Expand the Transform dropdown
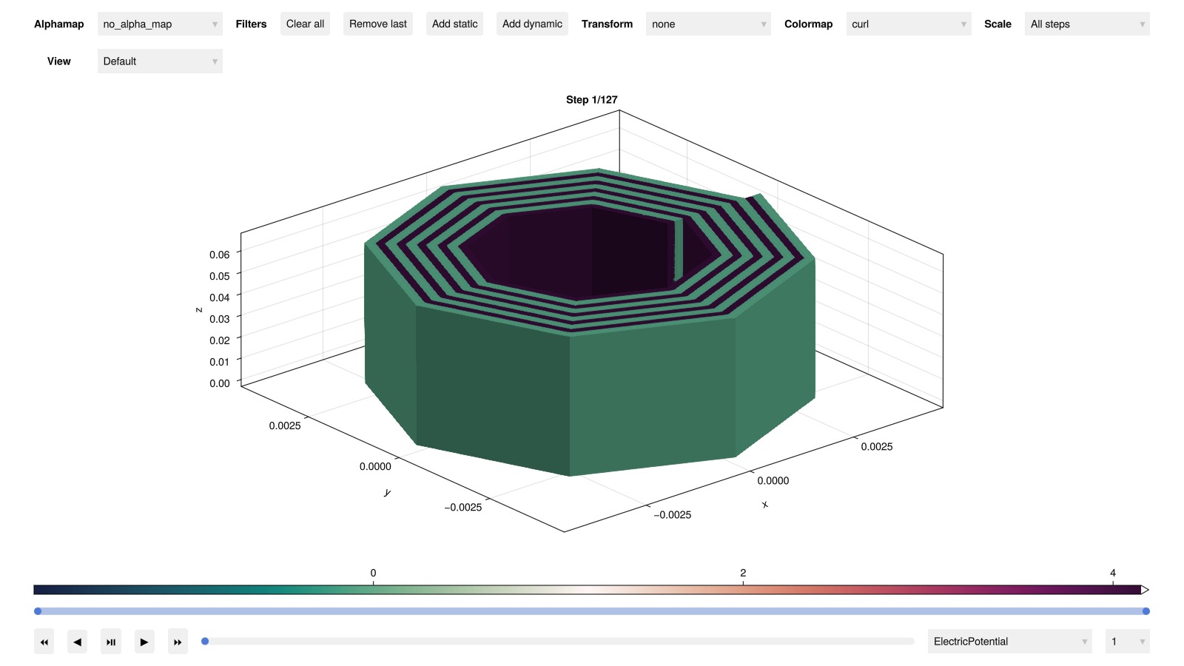This screenshot has width=1184, height=666. (x=707, y=24)
